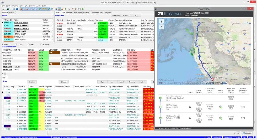Click the green driver person toolbar icon
This screenshot has width=257, height=140.
click(x=56, y=9)
